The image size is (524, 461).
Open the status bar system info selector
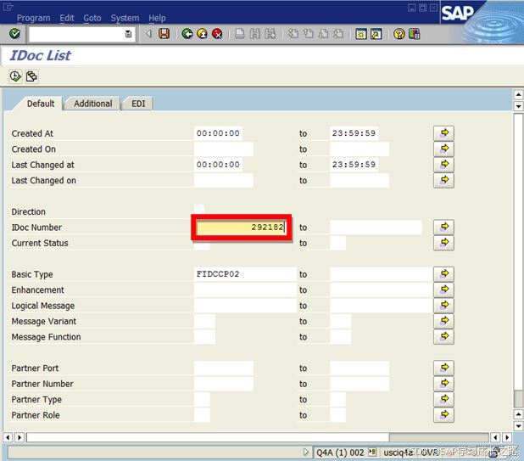(x=372, y=453)
